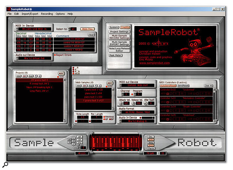Toggle the MIDI output button

151,145
